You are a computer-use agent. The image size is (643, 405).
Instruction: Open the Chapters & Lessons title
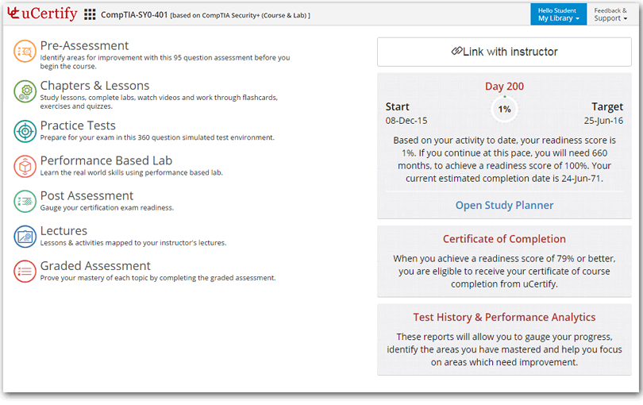[x=94, y=85]
